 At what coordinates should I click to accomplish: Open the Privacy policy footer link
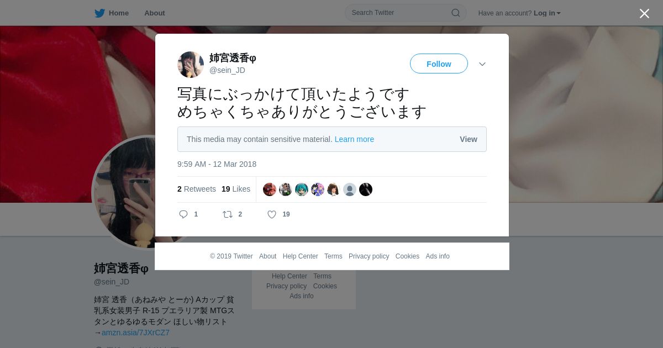369,256
